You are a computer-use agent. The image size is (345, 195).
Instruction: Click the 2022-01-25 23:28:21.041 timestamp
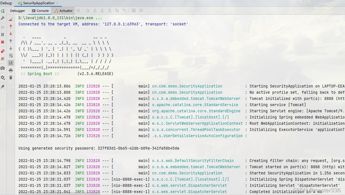click(x=44, y=192)
